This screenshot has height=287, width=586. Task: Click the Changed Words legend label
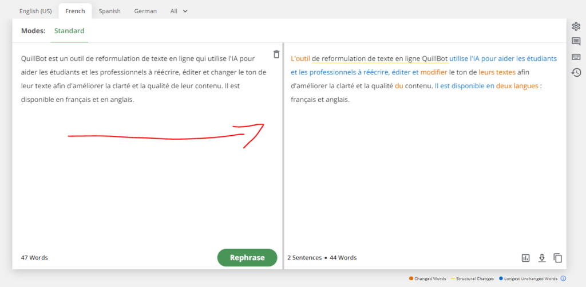pos(430,278)
